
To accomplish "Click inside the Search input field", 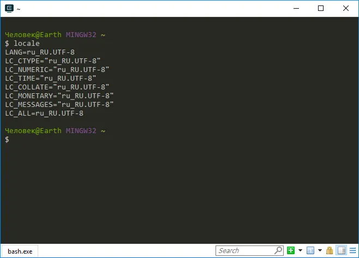I will click(x=246, y=250).
